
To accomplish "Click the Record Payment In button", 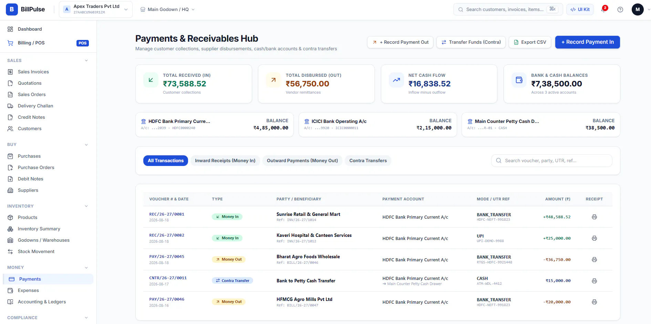I will (x=587, y=42).
